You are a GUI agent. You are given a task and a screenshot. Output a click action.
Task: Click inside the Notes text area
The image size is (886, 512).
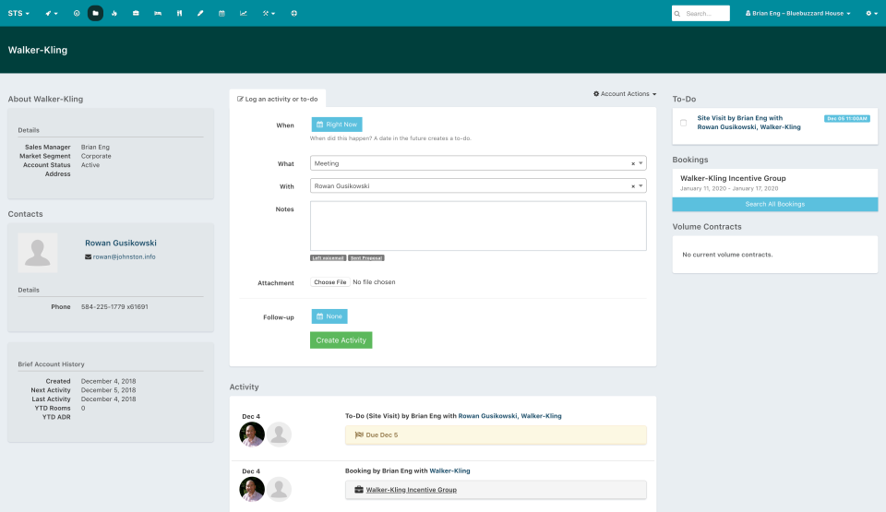[x=478, y=226]
